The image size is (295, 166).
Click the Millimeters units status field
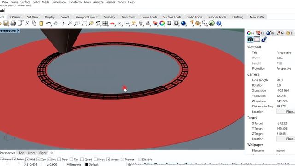tap(74, 164)
